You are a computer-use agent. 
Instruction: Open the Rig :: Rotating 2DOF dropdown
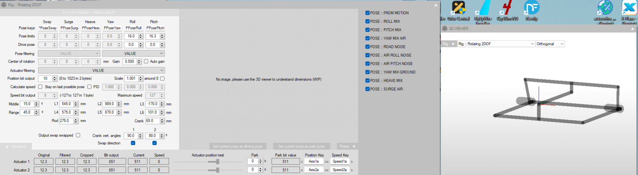pyautogui.click(x=496, y=44)
